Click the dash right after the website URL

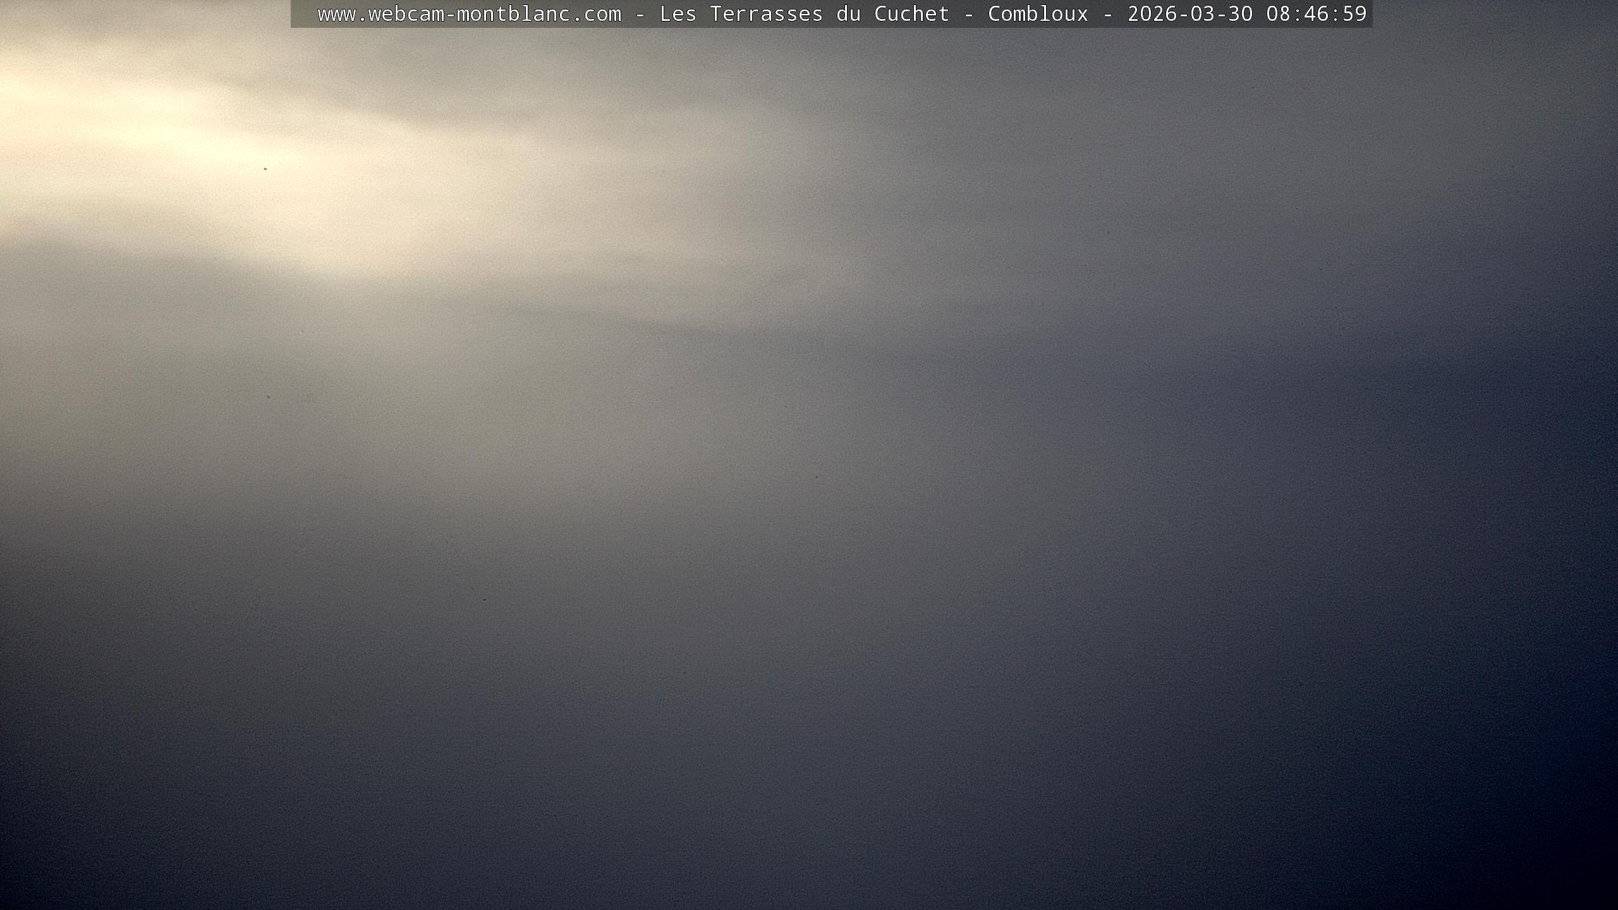640,14
